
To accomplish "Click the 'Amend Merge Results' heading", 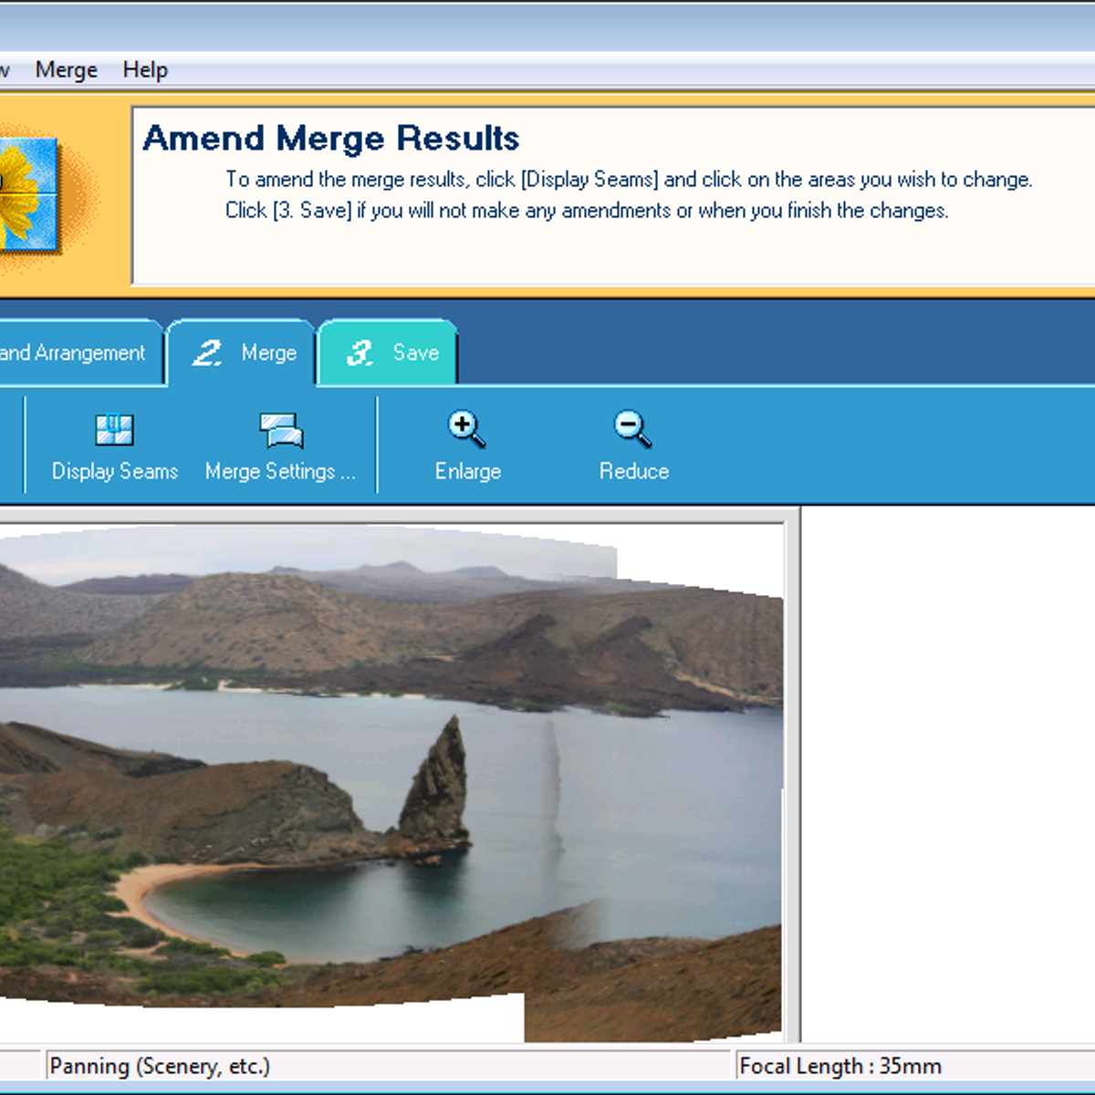I will point(331,139).
